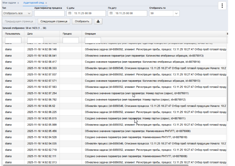Expand the Отображать по dropdown arrow
The image size is (235, 166).
(176, 13)
